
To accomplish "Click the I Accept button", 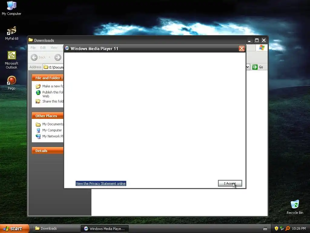I will [x=230, y=183].
